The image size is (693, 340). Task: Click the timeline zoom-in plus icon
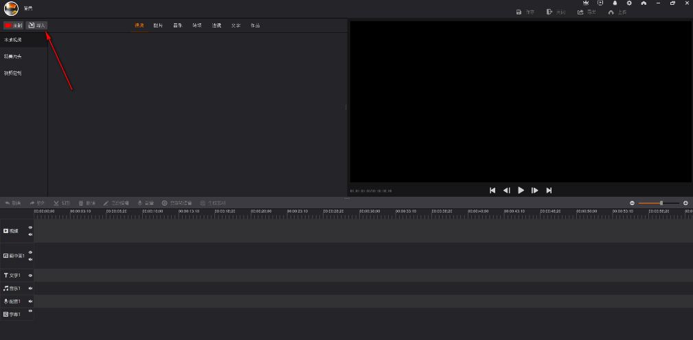click(x=685, y=203)
